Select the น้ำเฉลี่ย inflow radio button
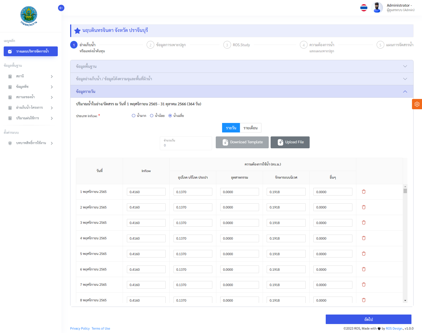The width and height of the screenshot is (422, 333). (x=170, y=116)
